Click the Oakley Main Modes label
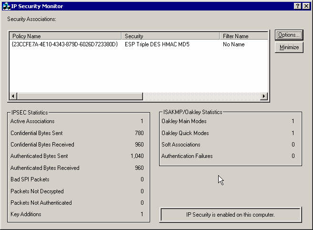 tap(184, 122)
